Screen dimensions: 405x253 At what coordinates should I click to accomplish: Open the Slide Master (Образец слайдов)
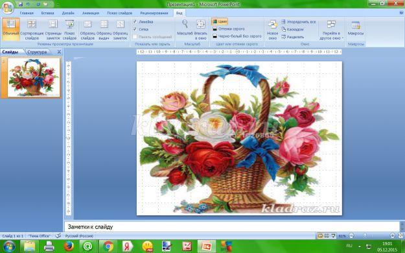(87, 30)
